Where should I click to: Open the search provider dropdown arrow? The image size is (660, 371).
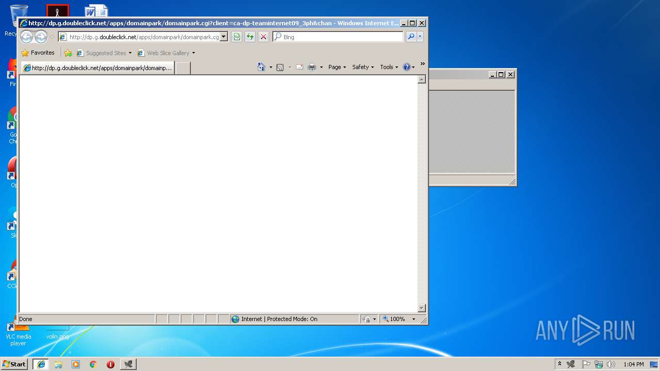click(x=420, y=37)
